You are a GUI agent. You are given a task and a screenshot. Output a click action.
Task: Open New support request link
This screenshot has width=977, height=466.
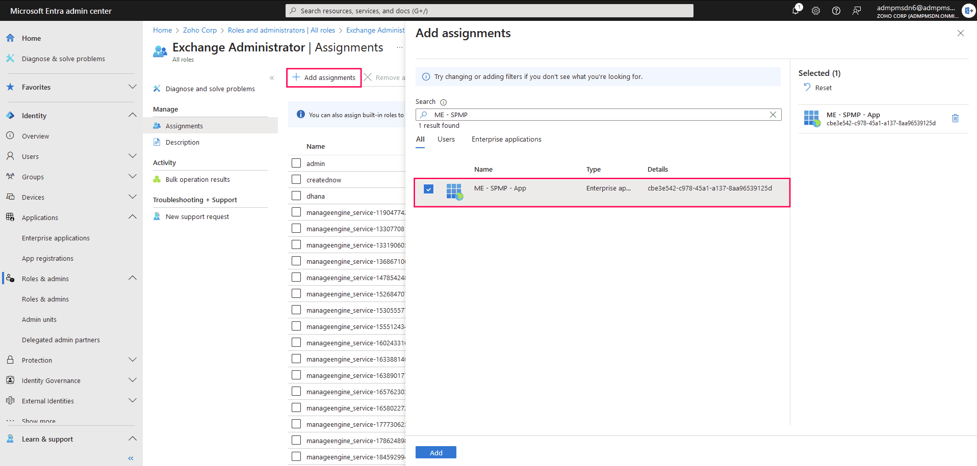197,216
